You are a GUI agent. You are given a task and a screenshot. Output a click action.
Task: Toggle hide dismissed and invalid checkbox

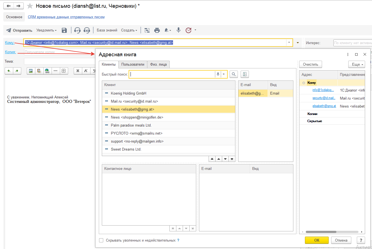tap(101, 240)
